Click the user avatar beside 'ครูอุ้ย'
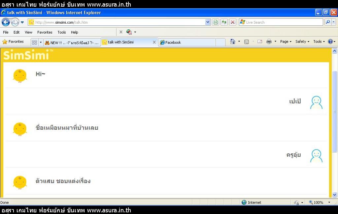Viewport: 338px width, 214px height. pyautogui.click(x=316, y=156)
